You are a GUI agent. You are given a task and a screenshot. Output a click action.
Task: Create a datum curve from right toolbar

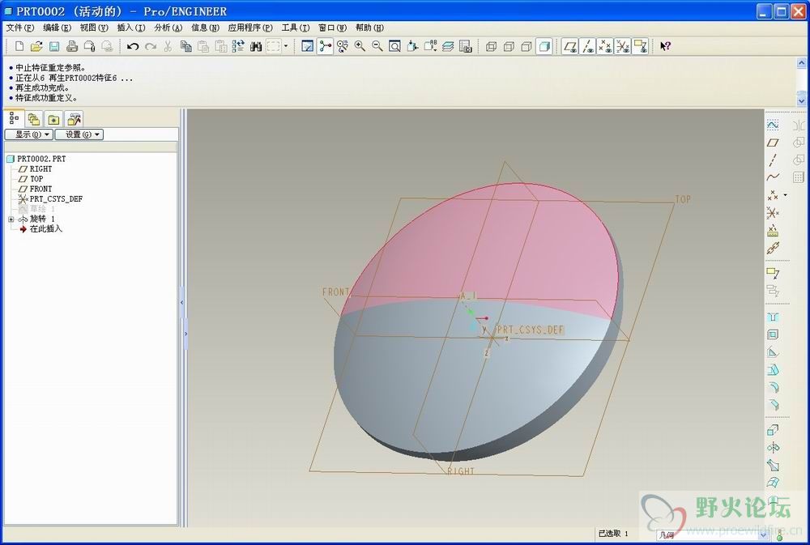[x=773, y=177]
